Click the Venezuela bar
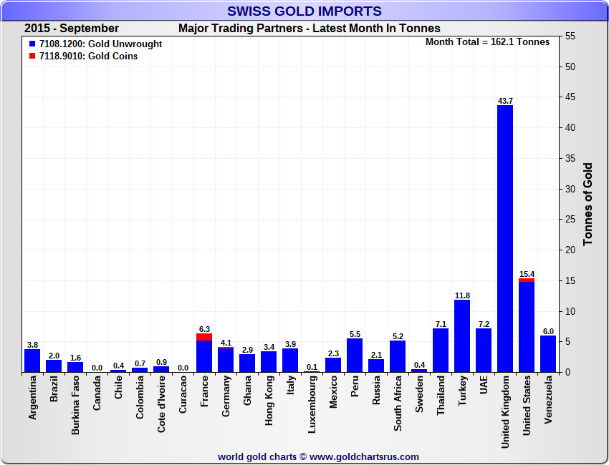The image size is (609, 465). click(548, 354)
